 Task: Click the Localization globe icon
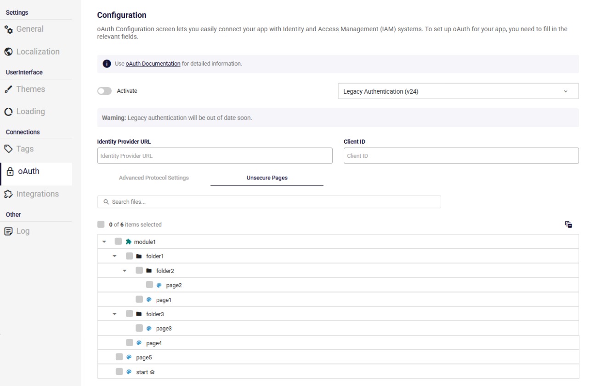click(x=9, y=52)
